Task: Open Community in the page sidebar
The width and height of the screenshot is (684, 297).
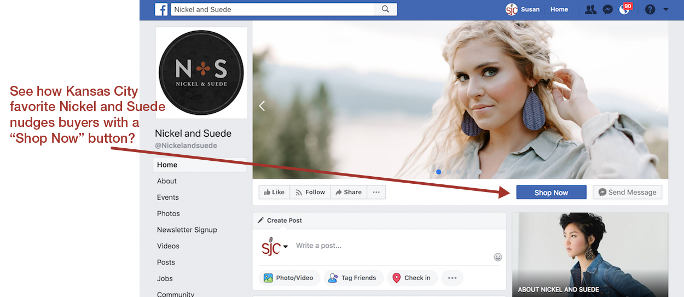Action: coord(176,294)
